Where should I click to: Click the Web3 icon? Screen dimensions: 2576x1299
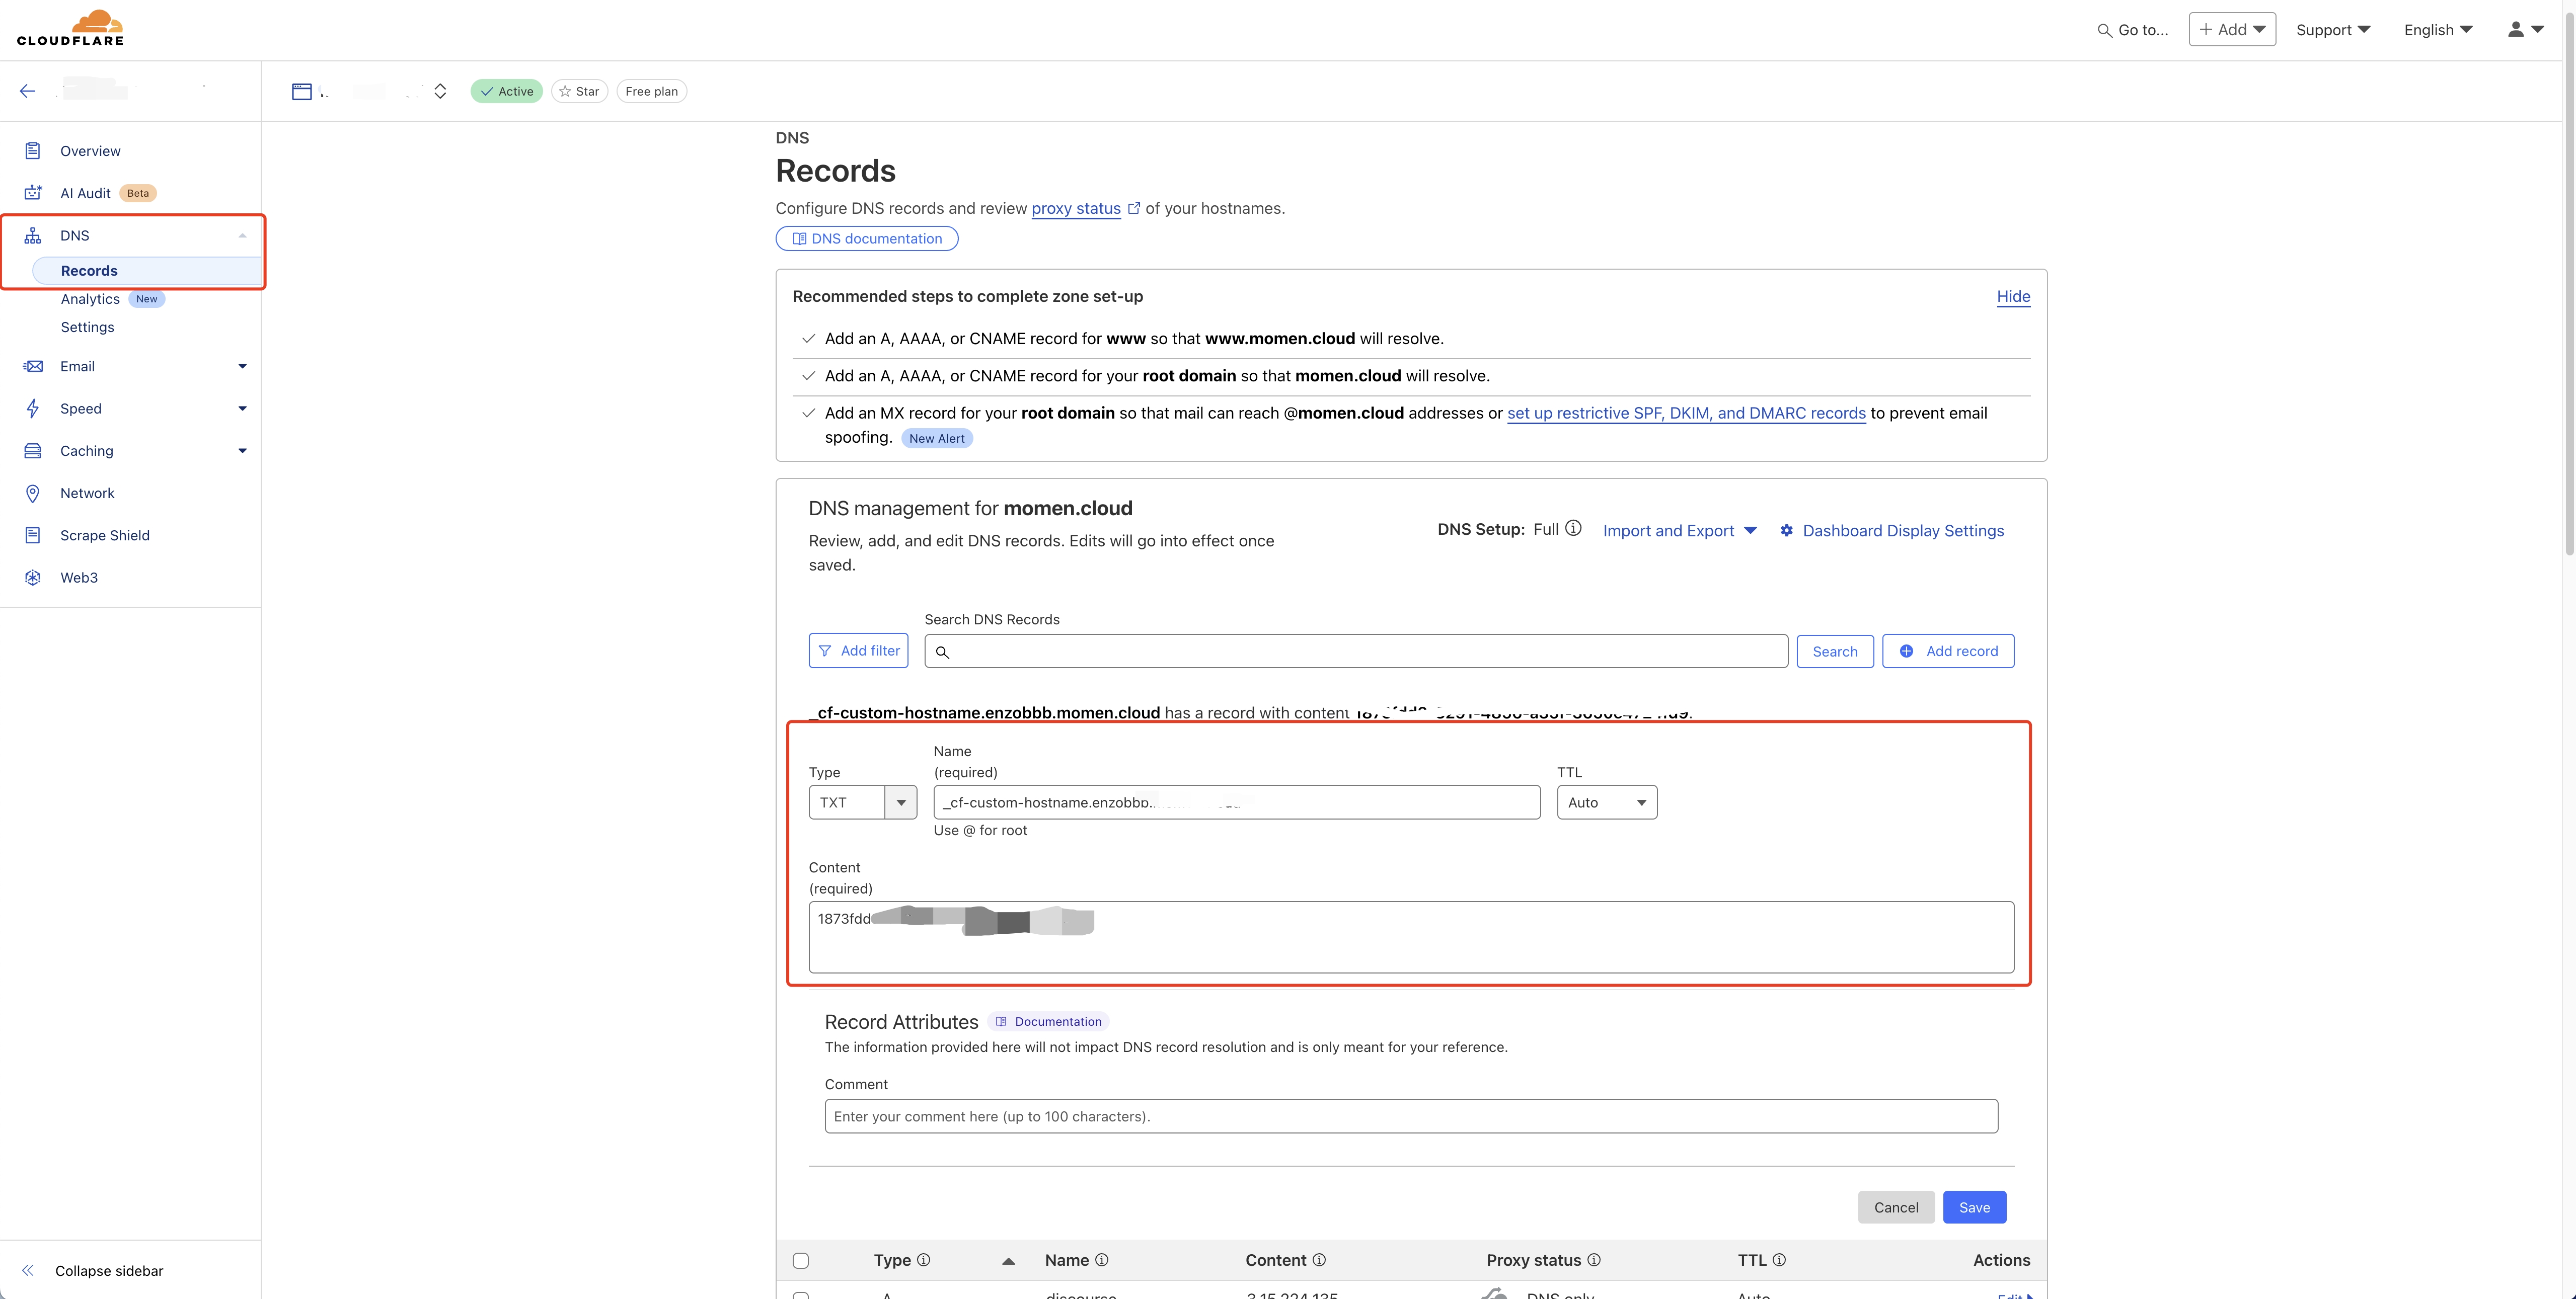pos(33,578)
